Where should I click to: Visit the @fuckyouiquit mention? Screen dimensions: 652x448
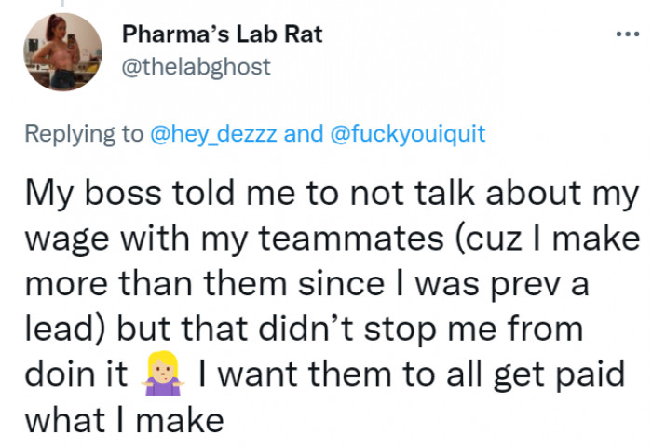408,133
